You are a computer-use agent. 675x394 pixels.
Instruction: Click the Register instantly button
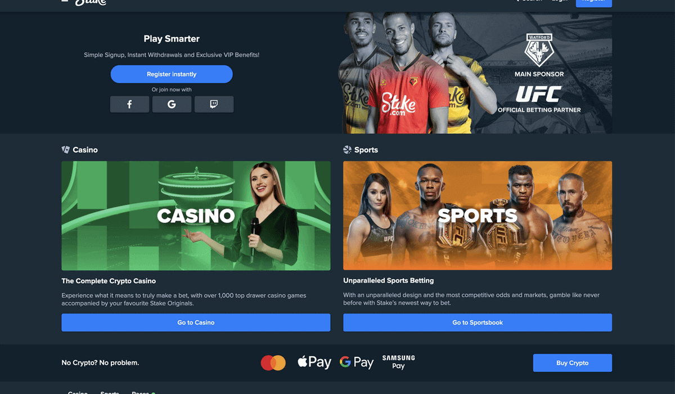172,74
